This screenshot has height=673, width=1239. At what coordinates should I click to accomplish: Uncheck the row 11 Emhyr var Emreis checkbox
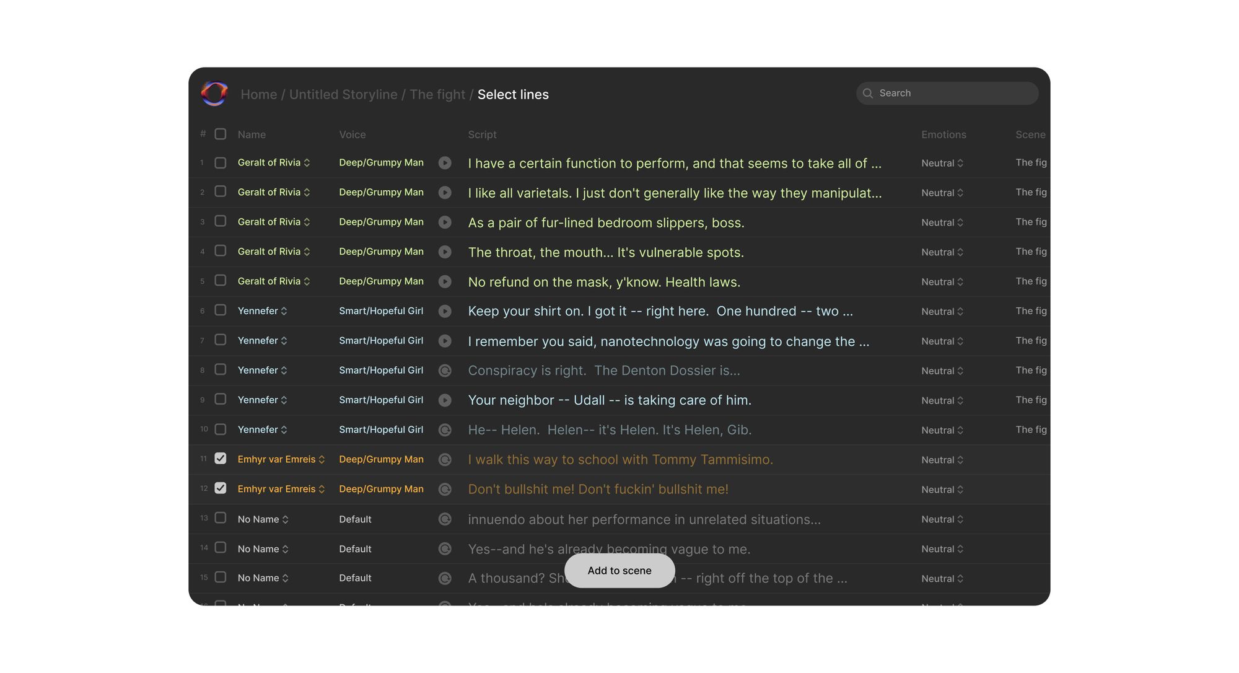221,459
